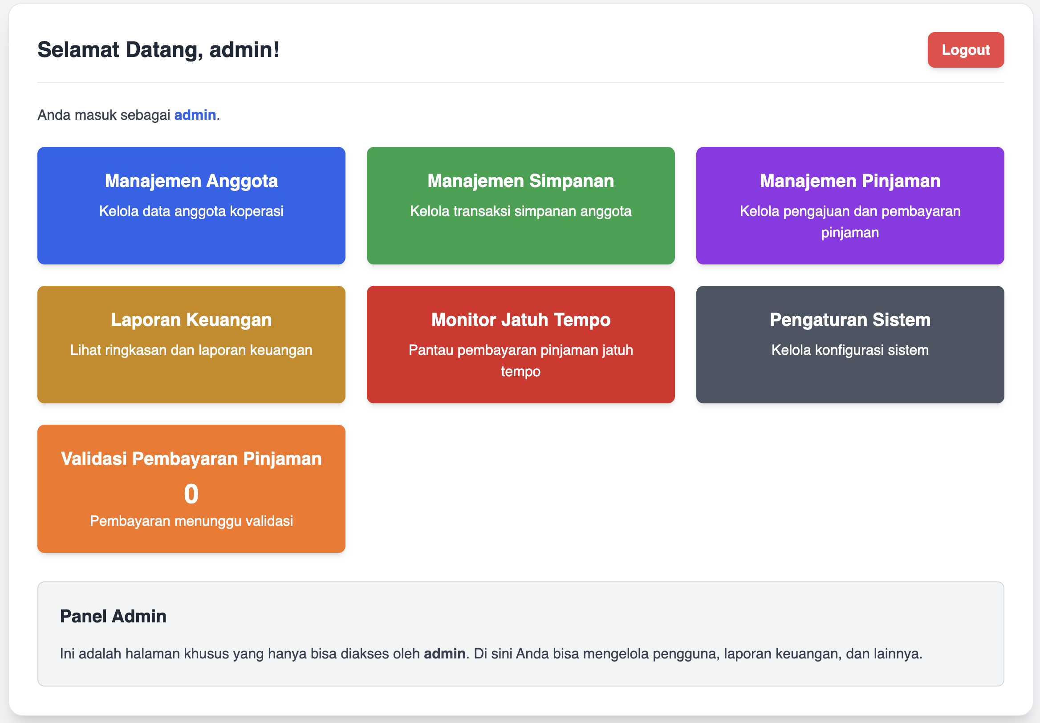This screenshot has height=723, width=1040.
Task: Click the 'Lihat ringkasan dan laporan keuangan' text
Action: tap(191, 350)
